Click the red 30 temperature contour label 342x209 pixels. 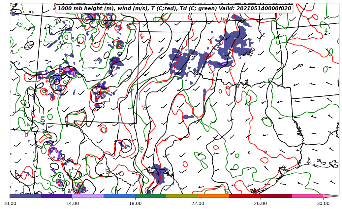point(144,107)
